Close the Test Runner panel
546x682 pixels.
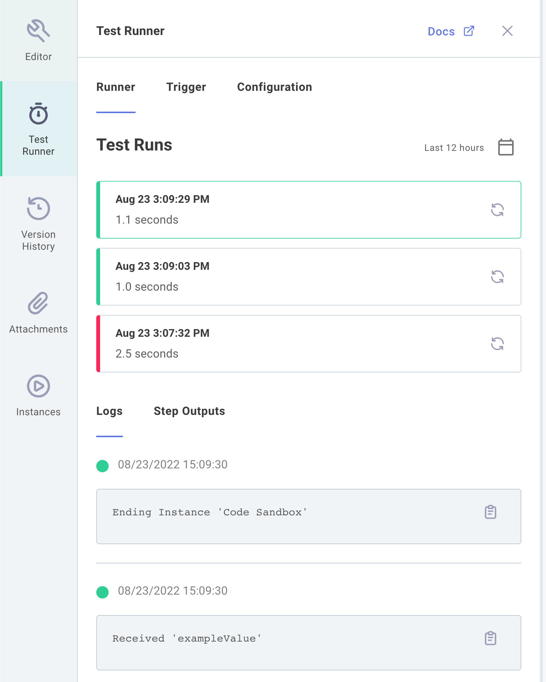click(507, 31)
